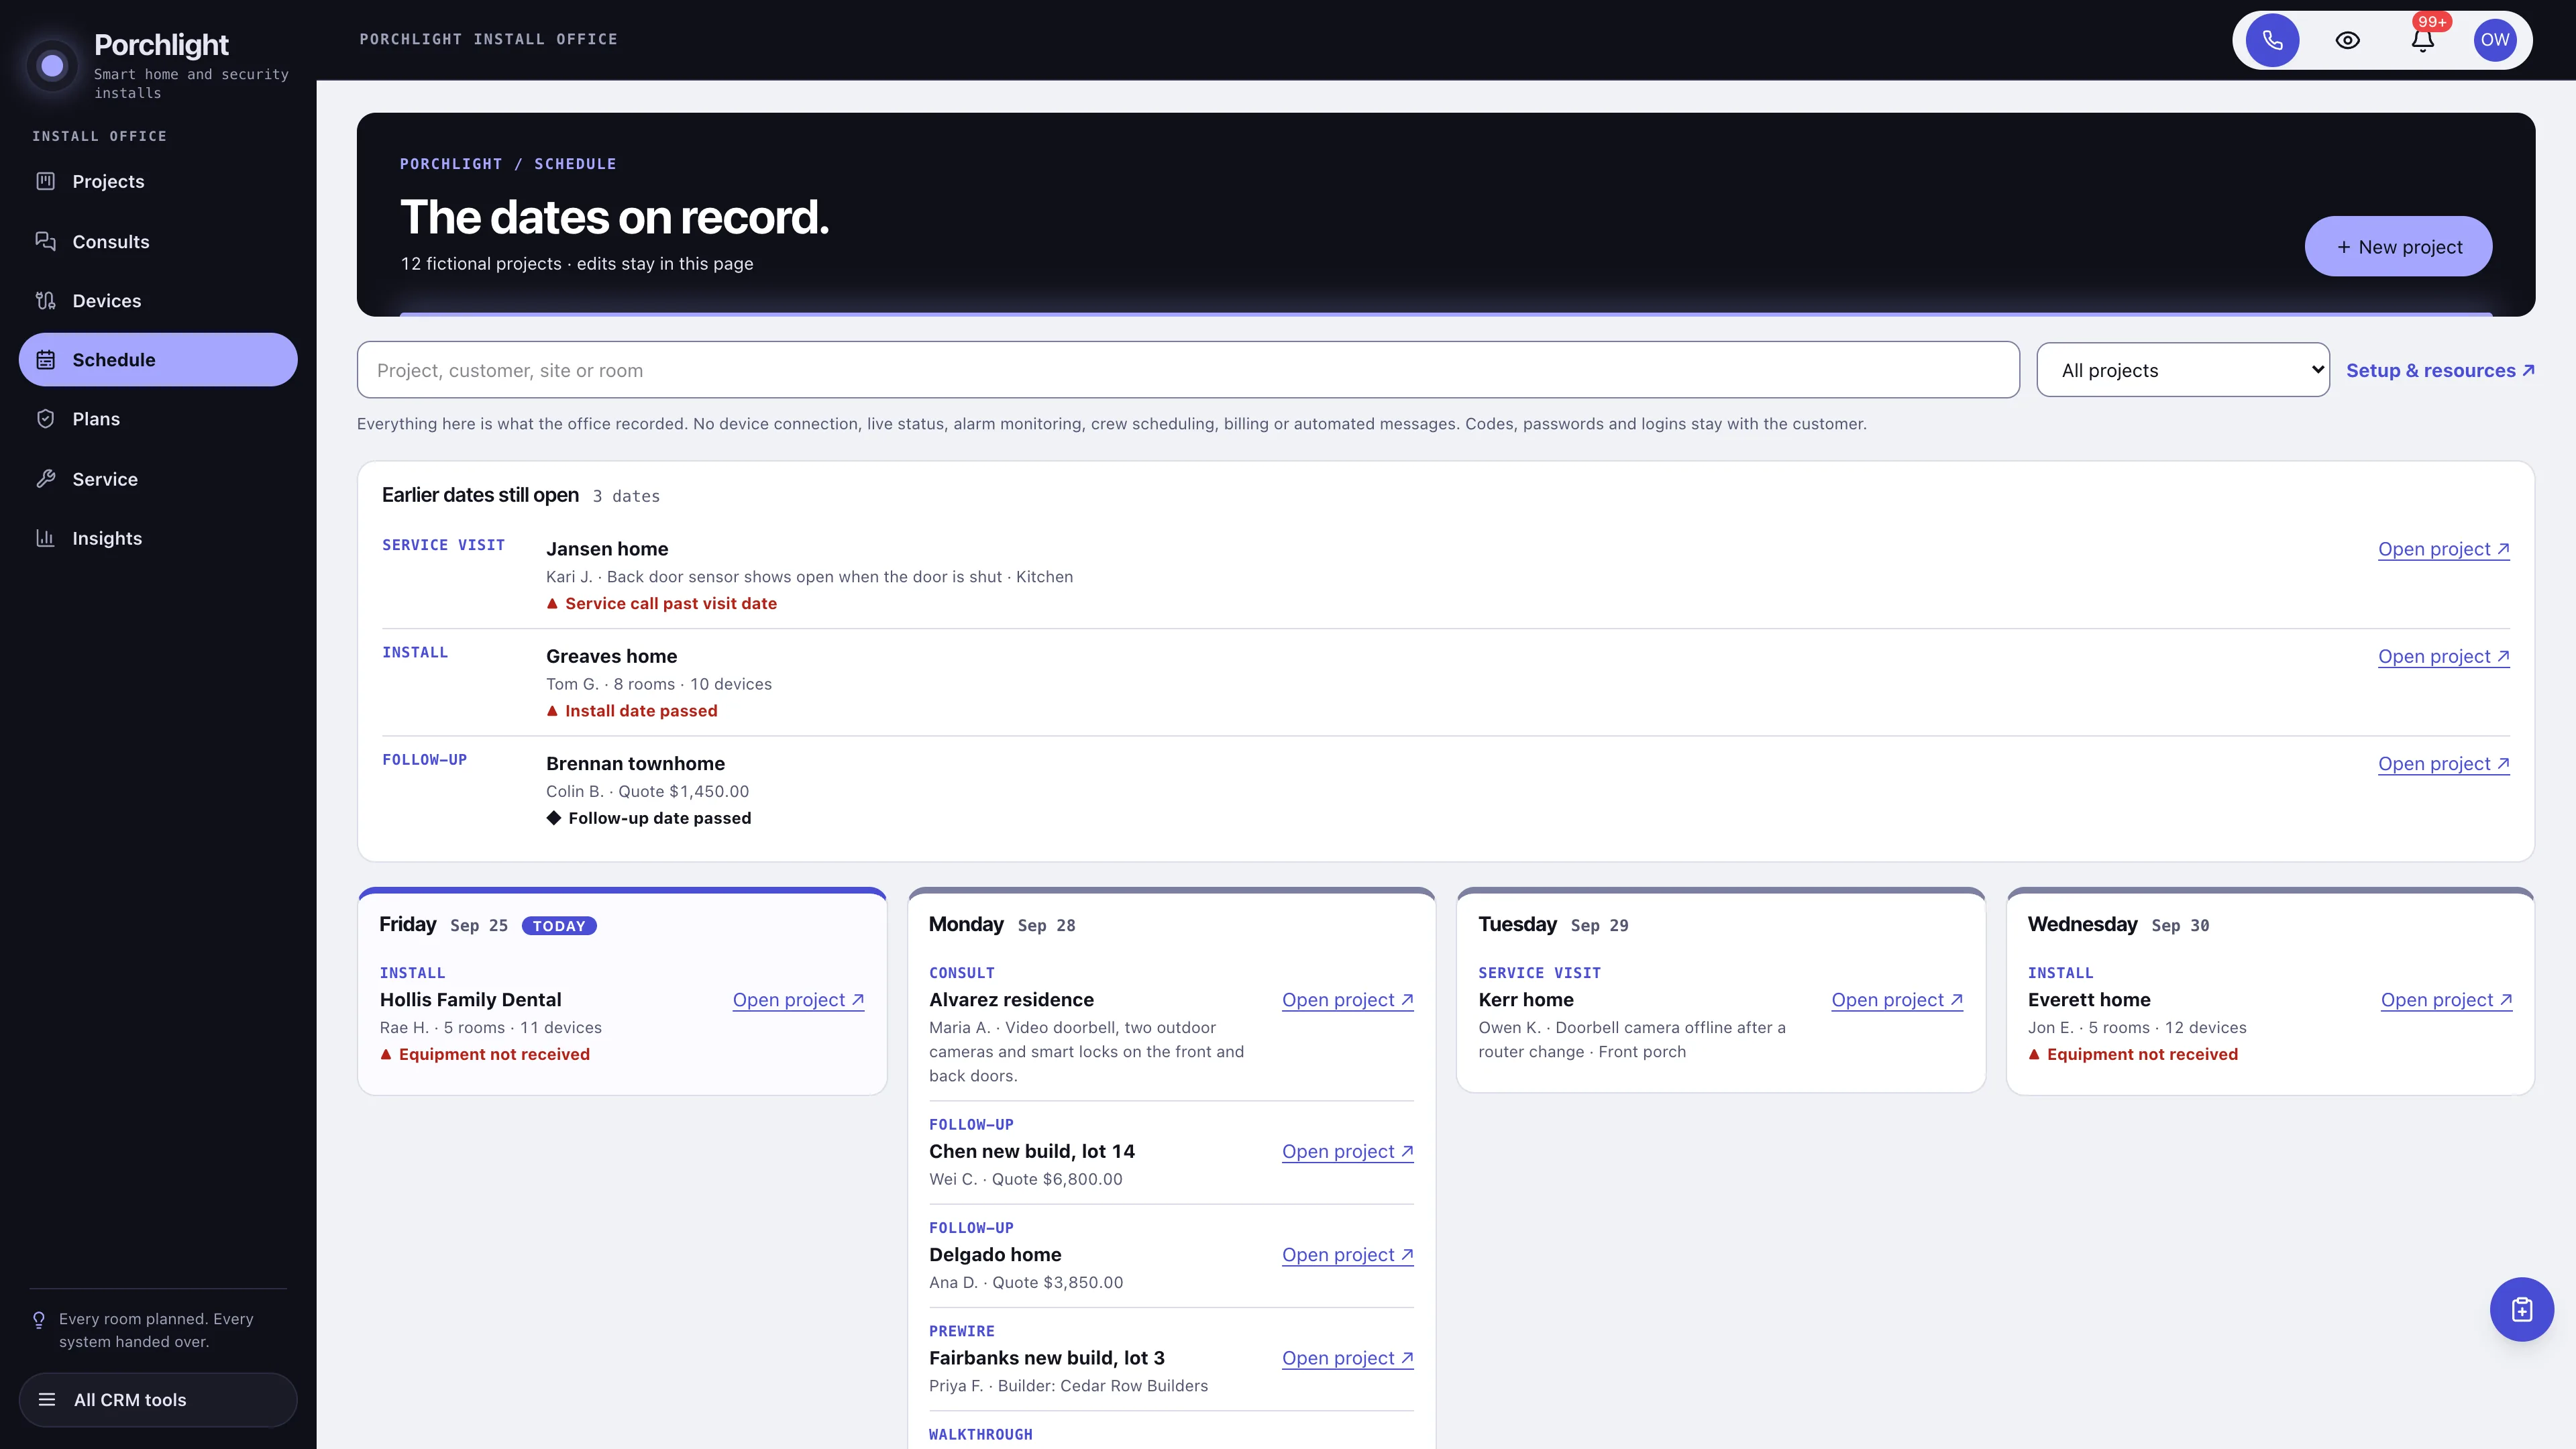Open the Service section
Image resolution: width=2576 pixels, height=1449 pixels.
pyautogui.click(x=158, y=479)
